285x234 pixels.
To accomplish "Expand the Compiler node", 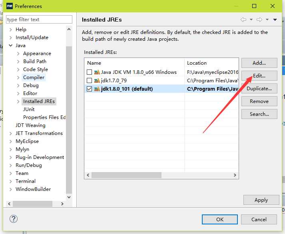I will pos(18,77).
